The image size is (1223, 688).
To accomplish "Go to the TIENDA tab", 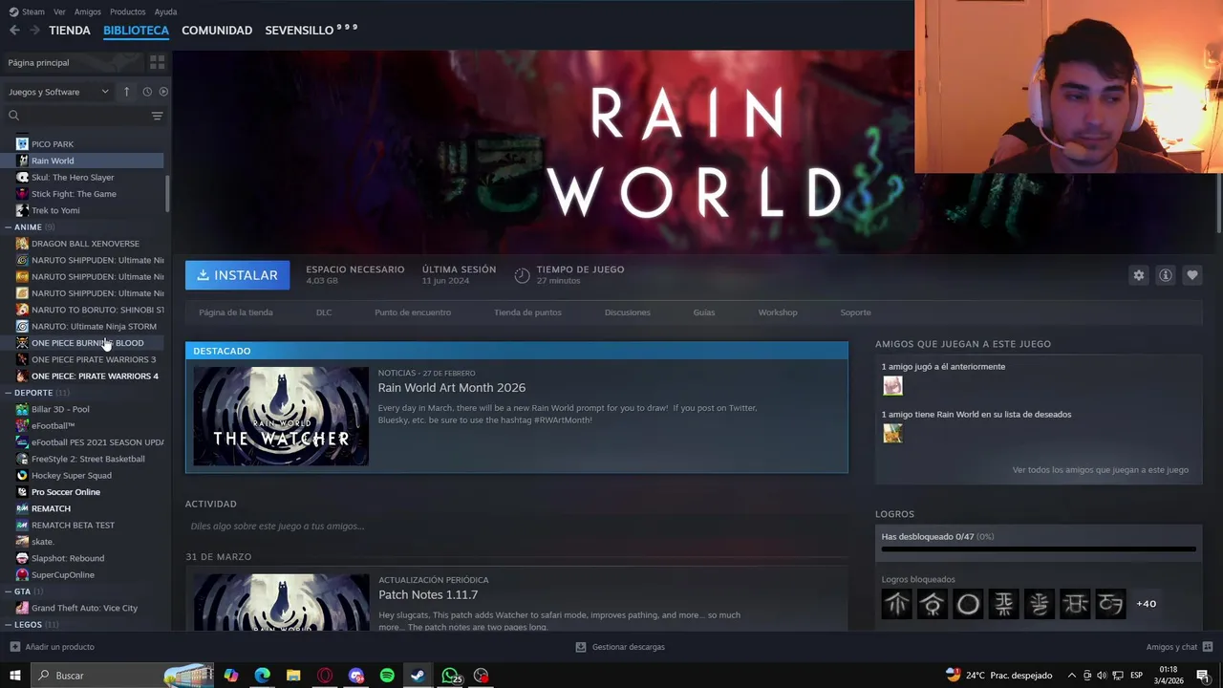I will coord(70,31).
